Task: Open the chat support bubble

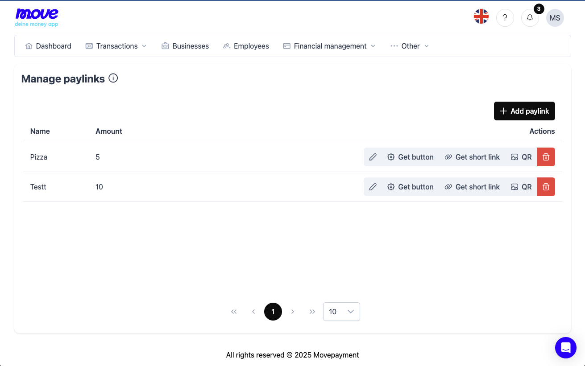Action: (566, 348)
